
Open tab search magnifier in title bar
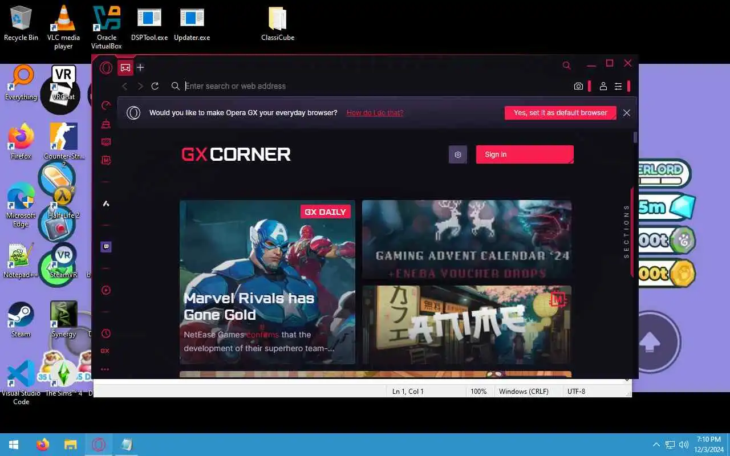pos(566,66)
